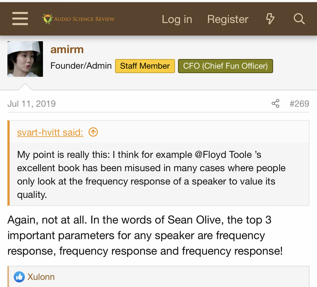Image resolution: width=317 pixels, height=287 pixels.
Task: Click the "svart-hvitt said:" quote link
Action: click(50, 132)
